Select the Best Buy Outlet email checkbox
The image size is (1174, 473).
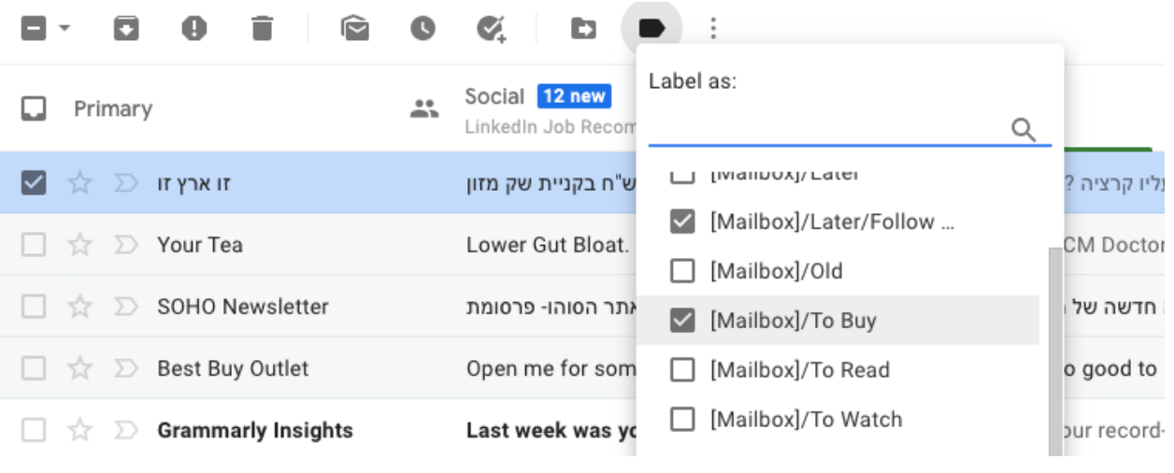(33, 368)
